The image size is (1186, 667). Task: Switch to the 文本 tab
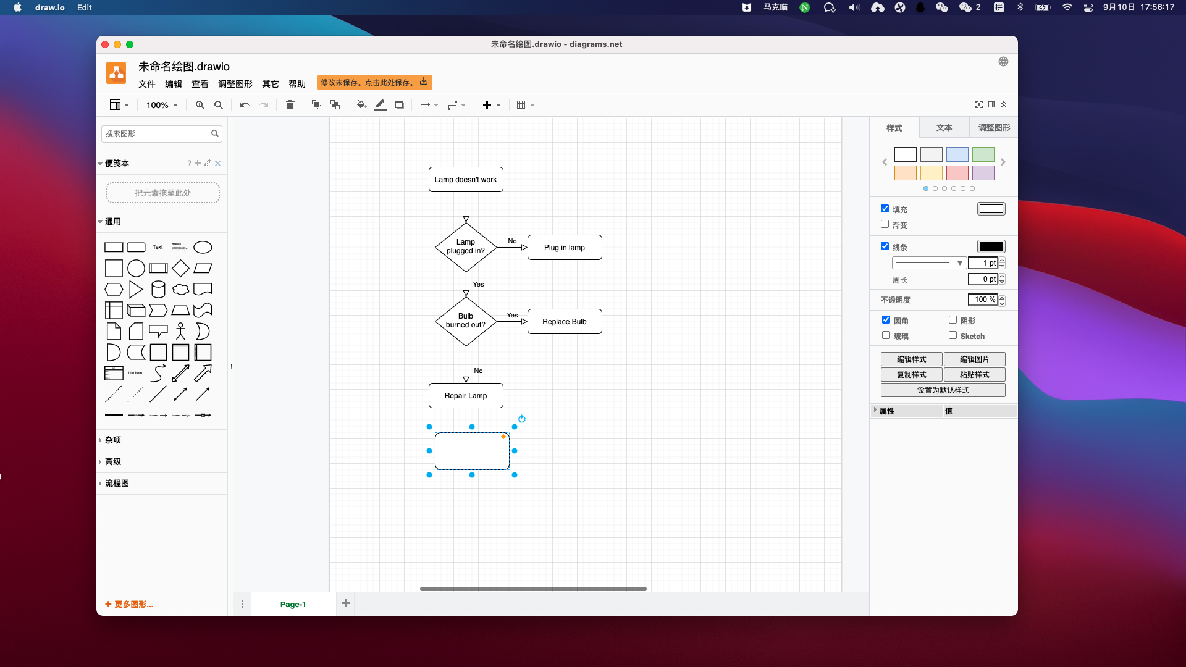click(944, 127)
